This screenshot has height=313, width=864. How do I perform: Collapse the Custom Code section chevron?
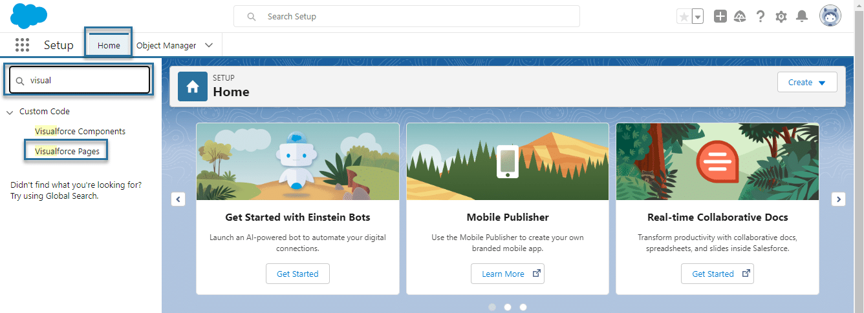(x=10, y=112)
